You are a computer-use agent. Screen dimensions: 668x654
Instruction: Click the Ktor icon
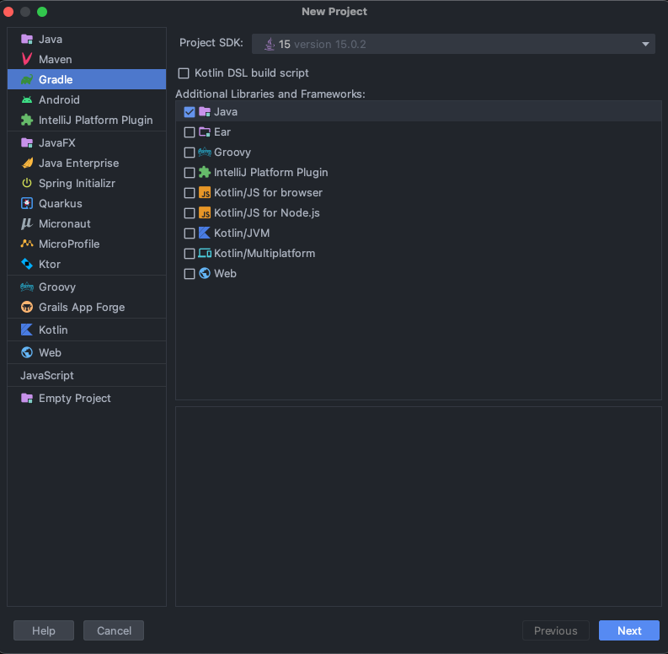27,265
